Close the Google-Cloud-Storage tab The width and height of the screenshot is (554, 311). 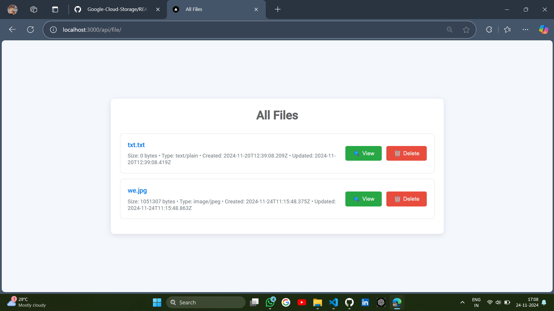(158, 10)
